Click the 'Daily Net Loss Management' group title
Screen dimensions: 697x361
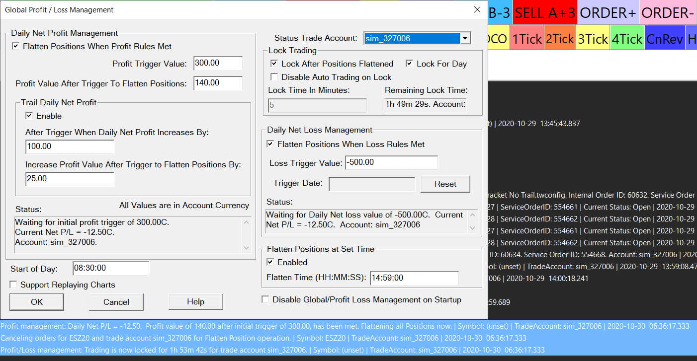(x=320, y=130)
